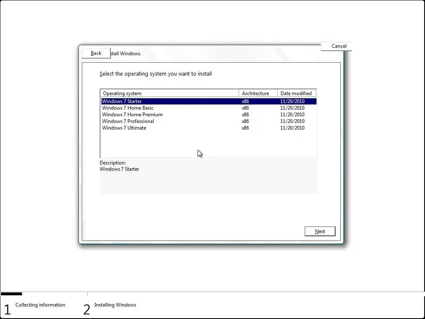Cancel the Windows installation
The height and width of the screenshot is (319, 425).
[x=336, y=46]
